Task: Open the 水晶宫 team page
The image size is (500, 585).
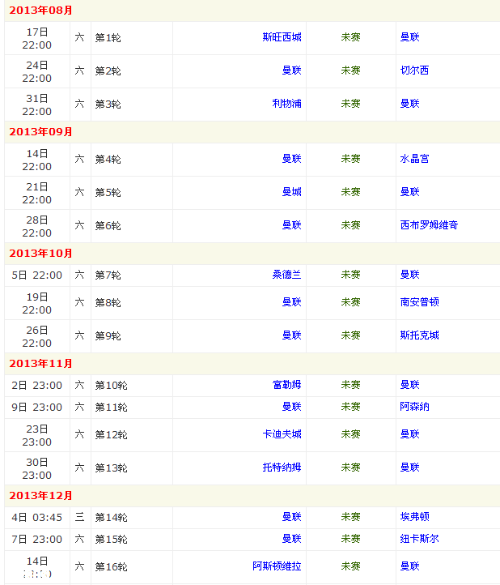Action: tap(414, 159)
